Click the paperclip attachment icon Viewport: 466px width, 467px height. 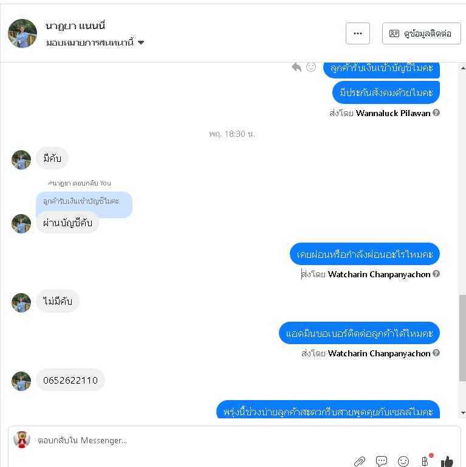(x=360, y=462)
